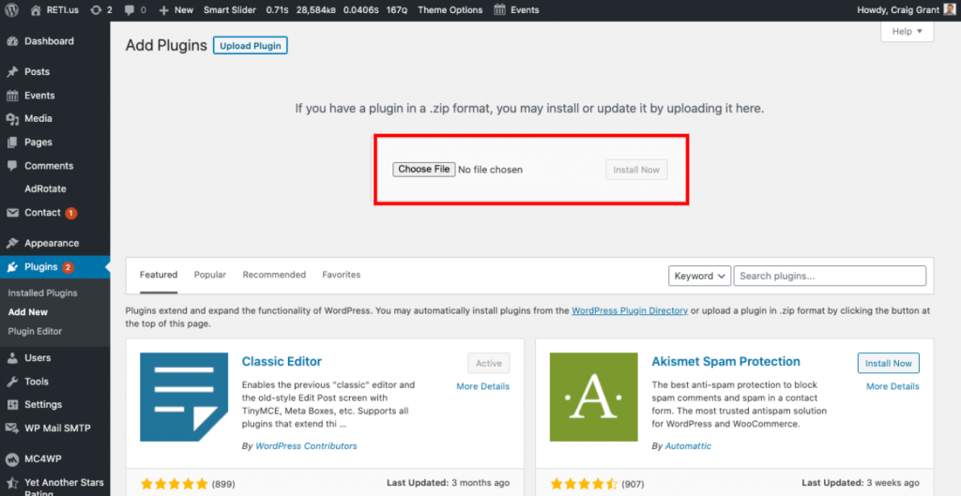Expand the Help dropdown tab
This screenshot has width=961, height=496.
click(908, 32)
